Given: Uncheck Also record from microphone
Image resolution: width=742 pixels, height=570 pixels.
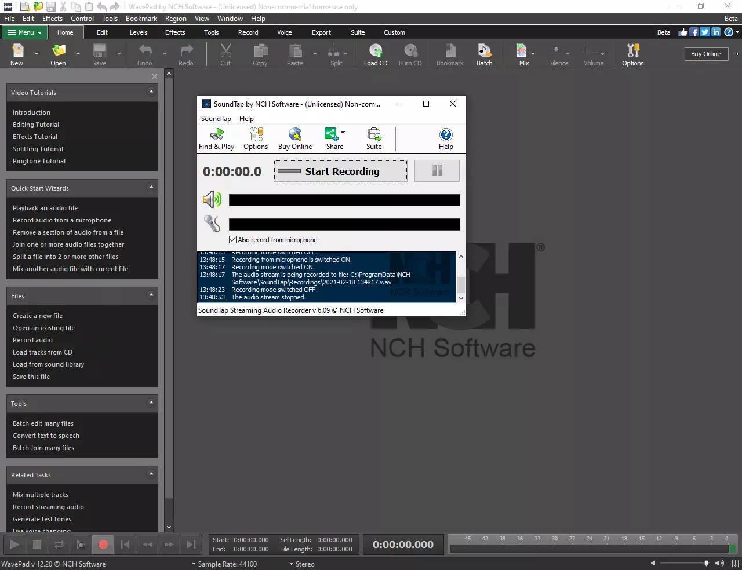Looking at the screenshot, I should click(233, 240).
